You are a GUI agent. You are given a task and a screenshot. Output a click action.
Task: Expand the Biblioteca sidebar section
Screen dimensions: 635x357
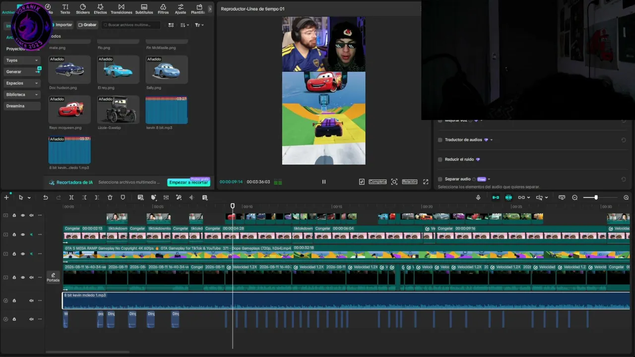point(36,95)
